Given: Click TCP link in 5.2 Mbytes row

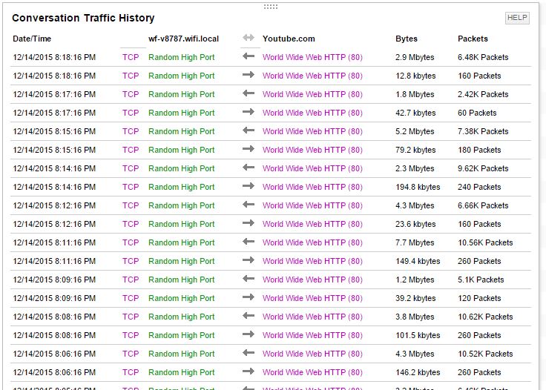Looking at the screenshot, I should [x=131, y=131].
